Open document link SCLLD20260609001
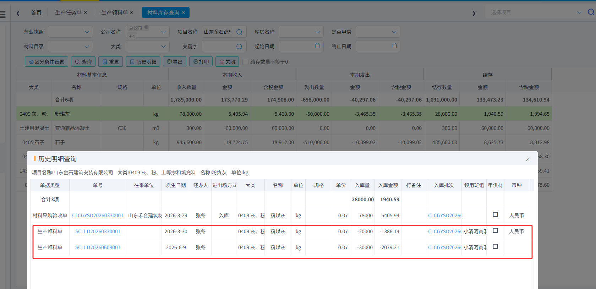This screenshot has width=596, height=289. pyautogui.click(x=98, y=247)
